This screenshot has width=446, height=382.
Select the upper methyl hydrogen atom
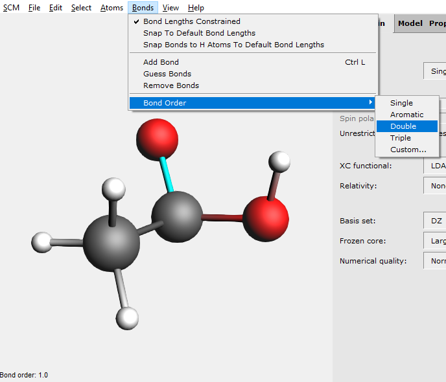coord(113,189)
